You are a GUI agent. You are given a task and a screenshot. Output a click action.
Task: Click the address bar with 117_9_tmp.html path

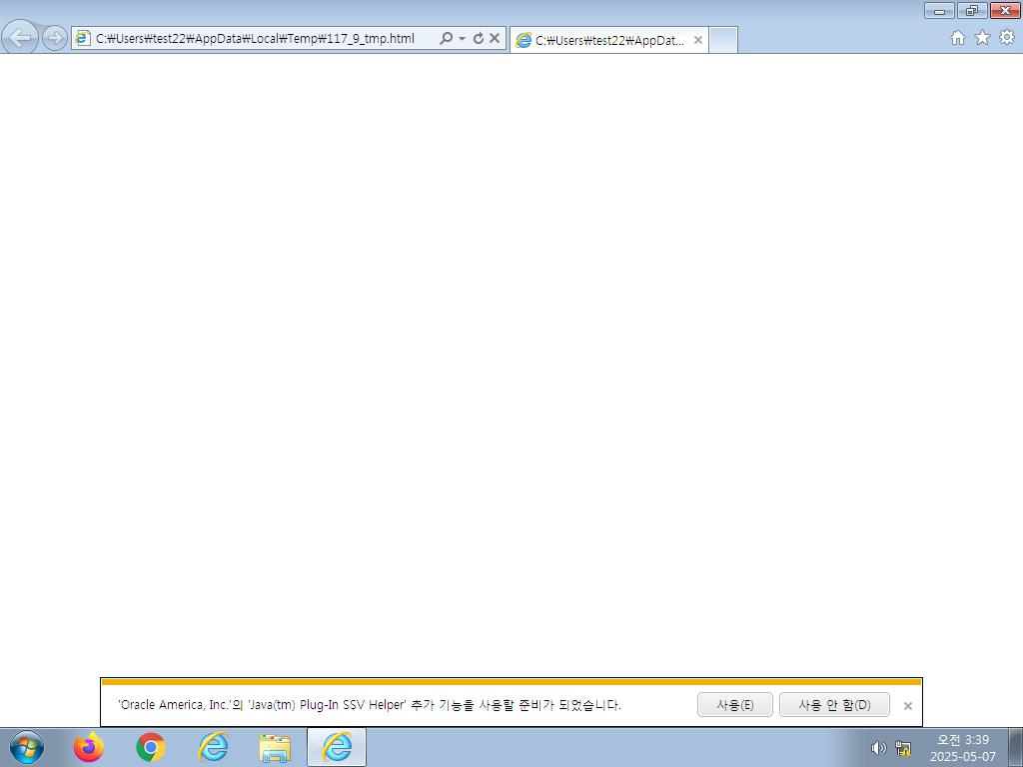click(255, 39)
